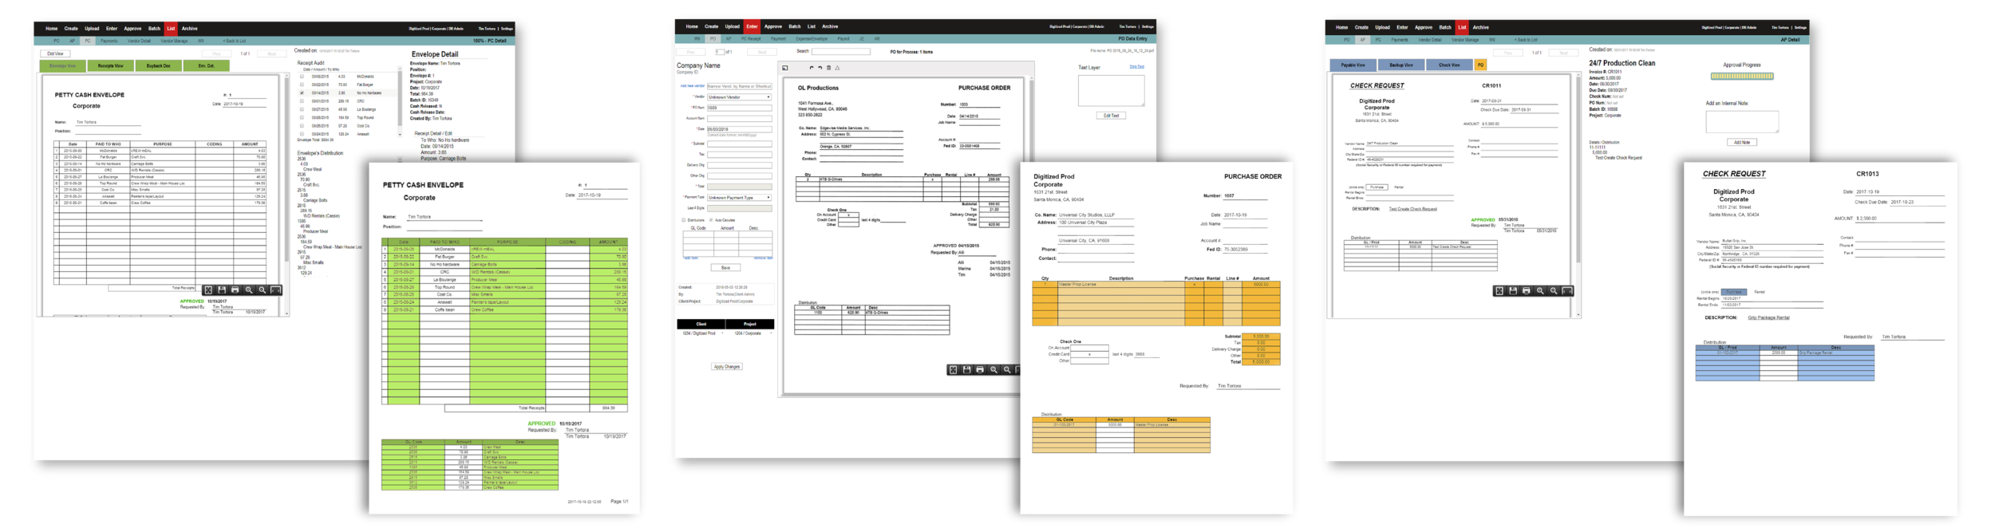Toggle the Auto Calculate checkbox

pos(711,220)
